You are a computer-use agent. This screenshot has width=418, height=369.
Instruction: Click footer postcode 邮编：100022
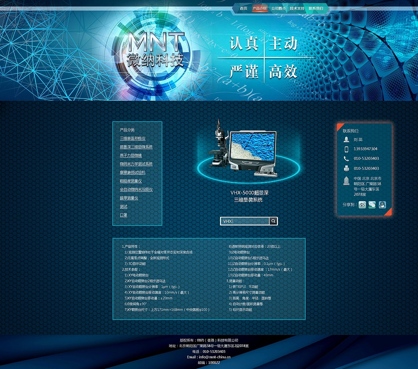pyautogui.click(x=209, y=363)
